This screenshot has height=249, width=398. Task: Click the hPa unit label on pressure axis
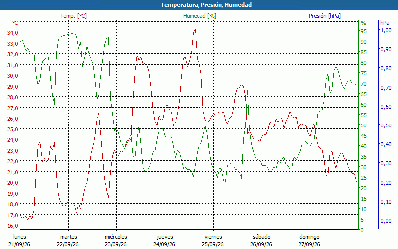385,23
